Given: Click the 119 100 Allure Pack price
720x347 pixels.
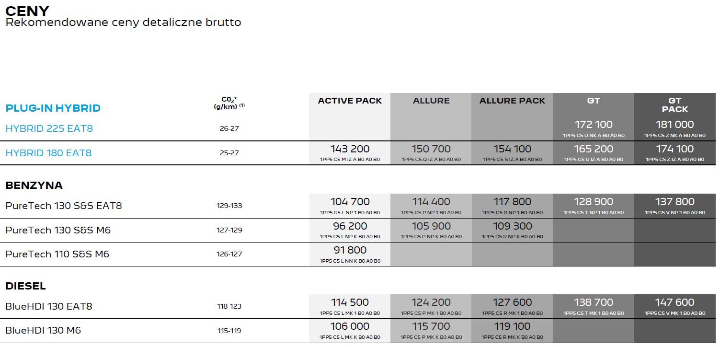Looking at the screenshot, I should (x=512, y=326).
